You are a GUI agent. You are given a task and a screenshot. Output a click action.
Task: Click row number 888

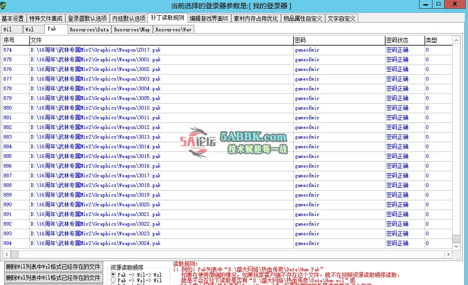tap(8, 185)
